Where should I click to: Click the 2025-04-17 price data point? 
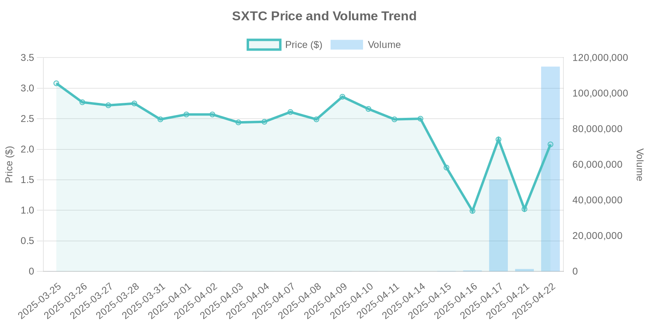tap(499, 140)
